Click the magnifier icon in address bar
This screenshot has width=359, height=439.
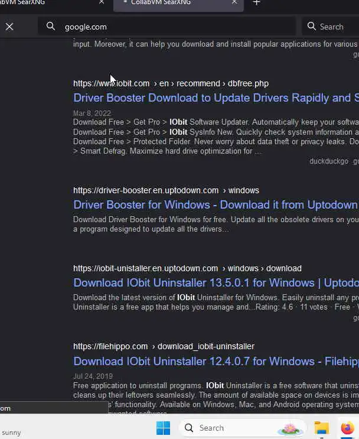pyautogui.click(x=51, y=27)
